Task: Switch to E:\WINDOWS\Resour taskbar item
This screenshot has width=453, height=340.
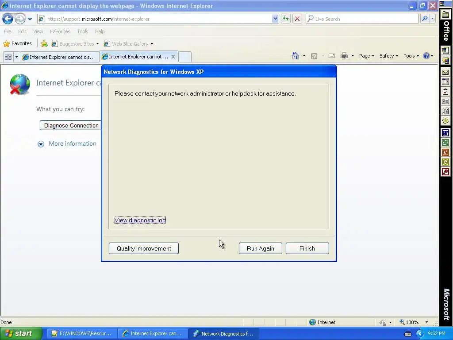Action: [x=82, y=334]
